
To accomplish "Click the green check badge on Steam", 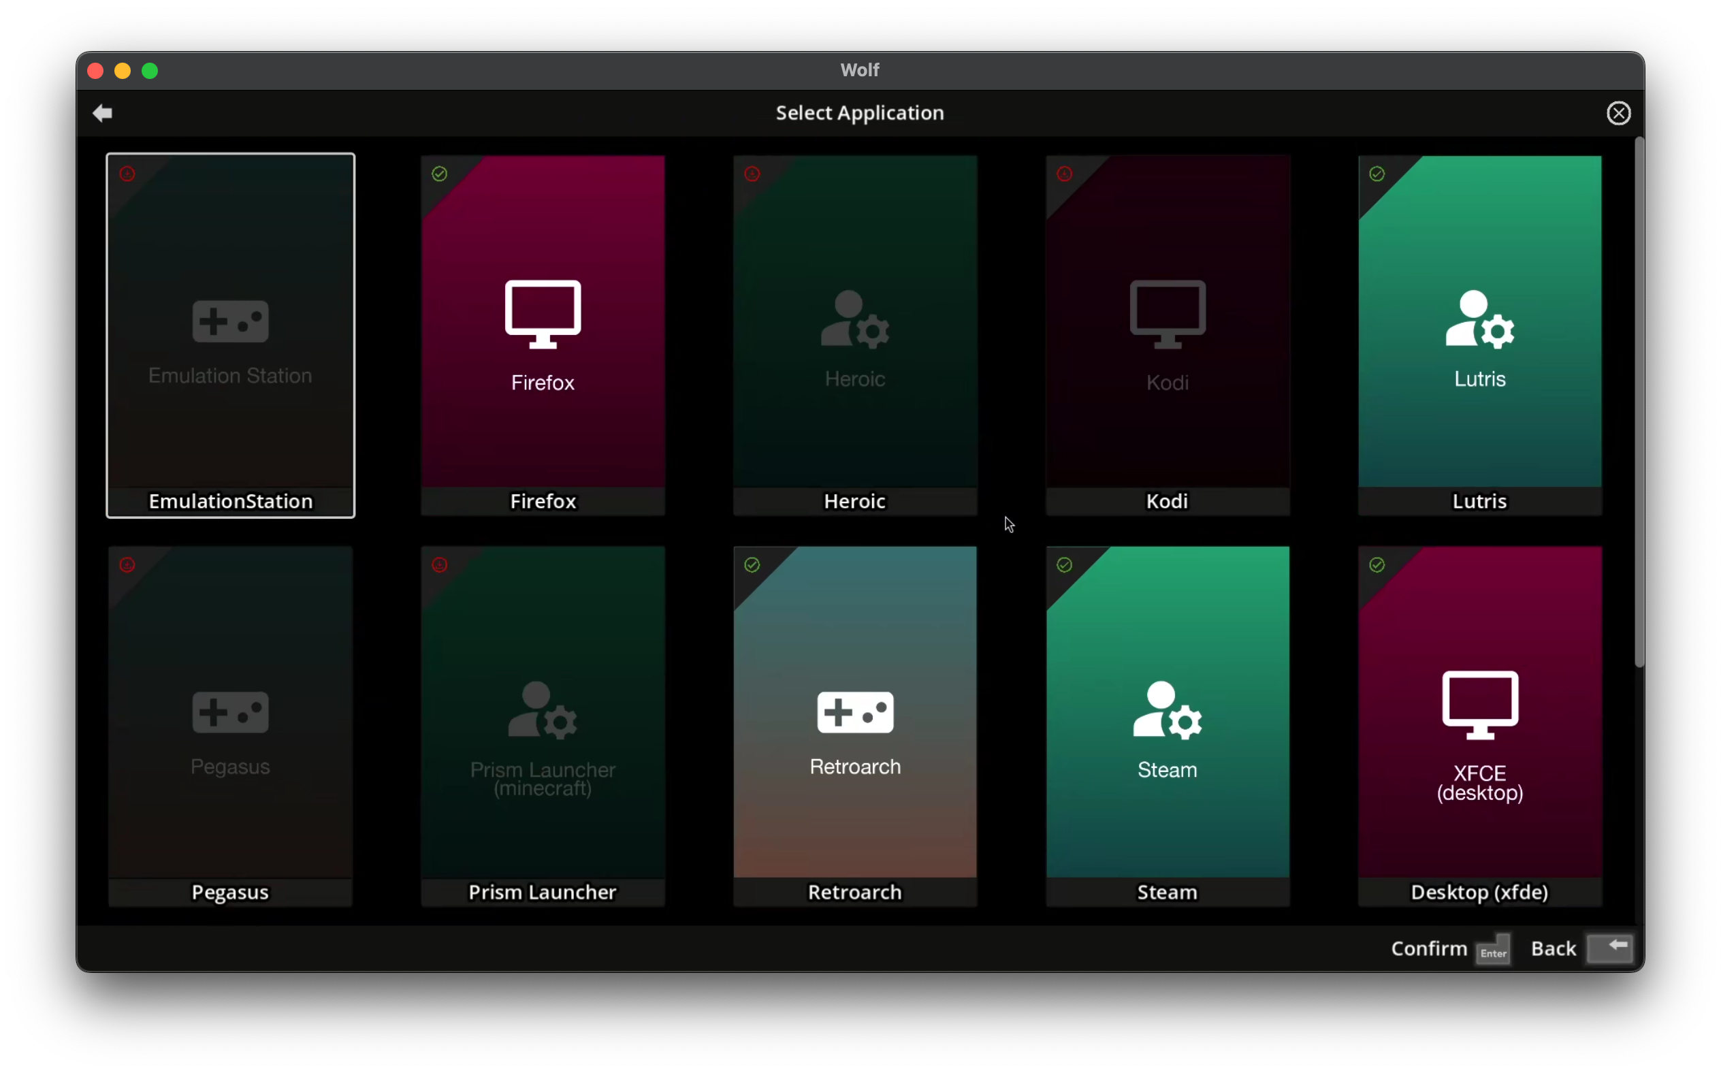I will pyautogui.click(x=1064, y=565).
